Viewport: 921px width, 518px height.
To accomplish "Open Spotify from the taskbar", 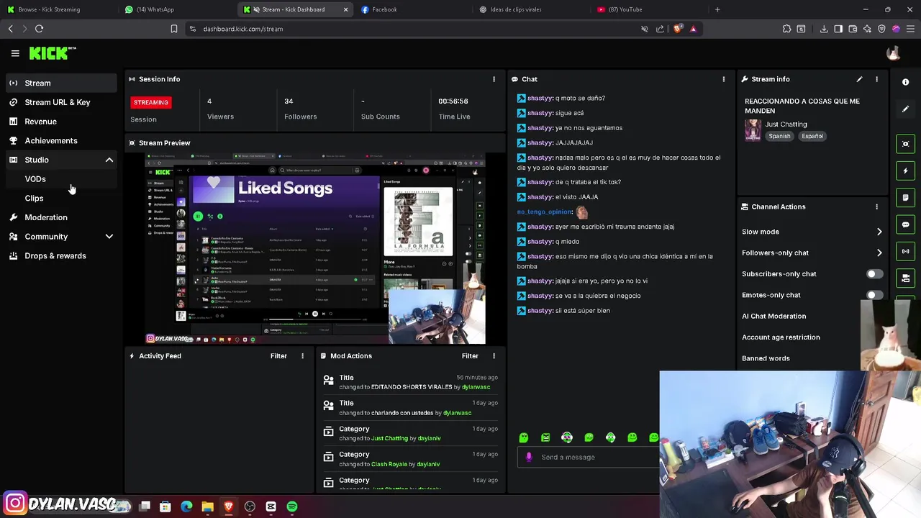I will point(292,506).
